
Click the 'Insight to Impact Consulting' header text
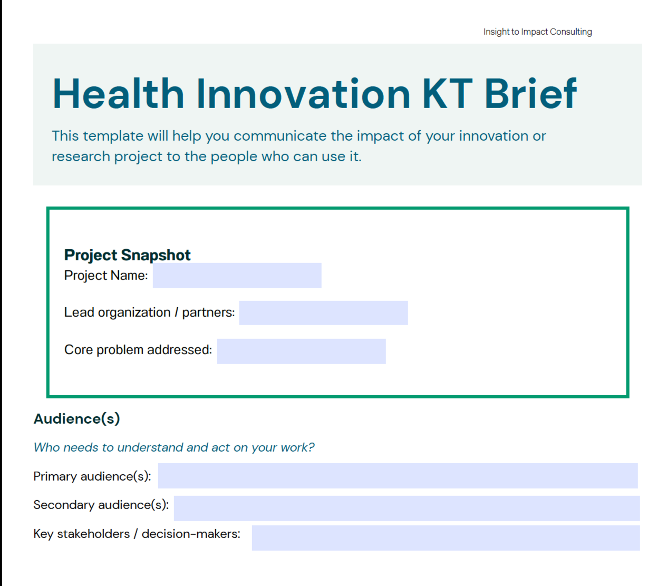coord(537,32)
